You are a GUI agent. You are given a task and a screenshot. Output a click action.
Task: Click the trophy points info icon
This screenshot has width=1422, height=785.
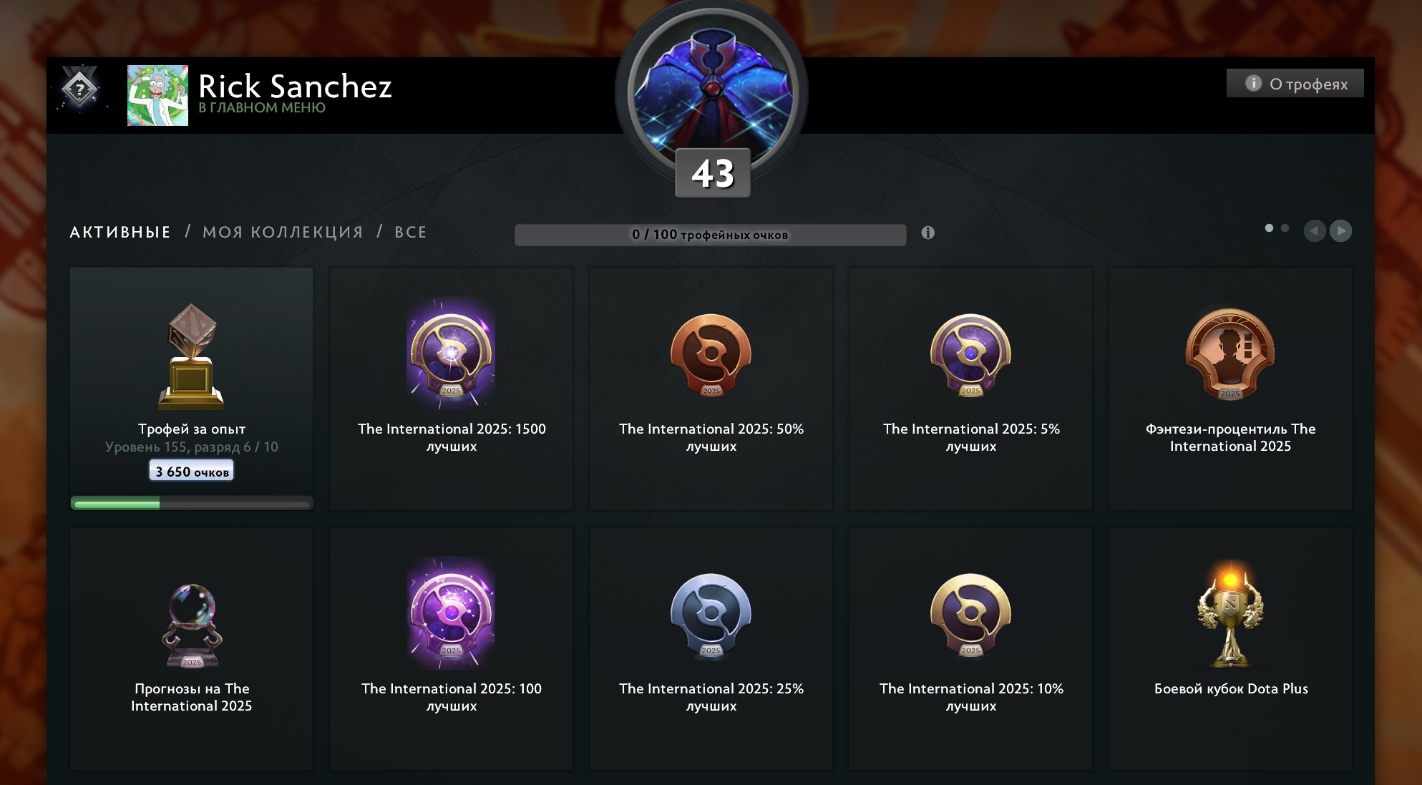[x=928, y=233]
